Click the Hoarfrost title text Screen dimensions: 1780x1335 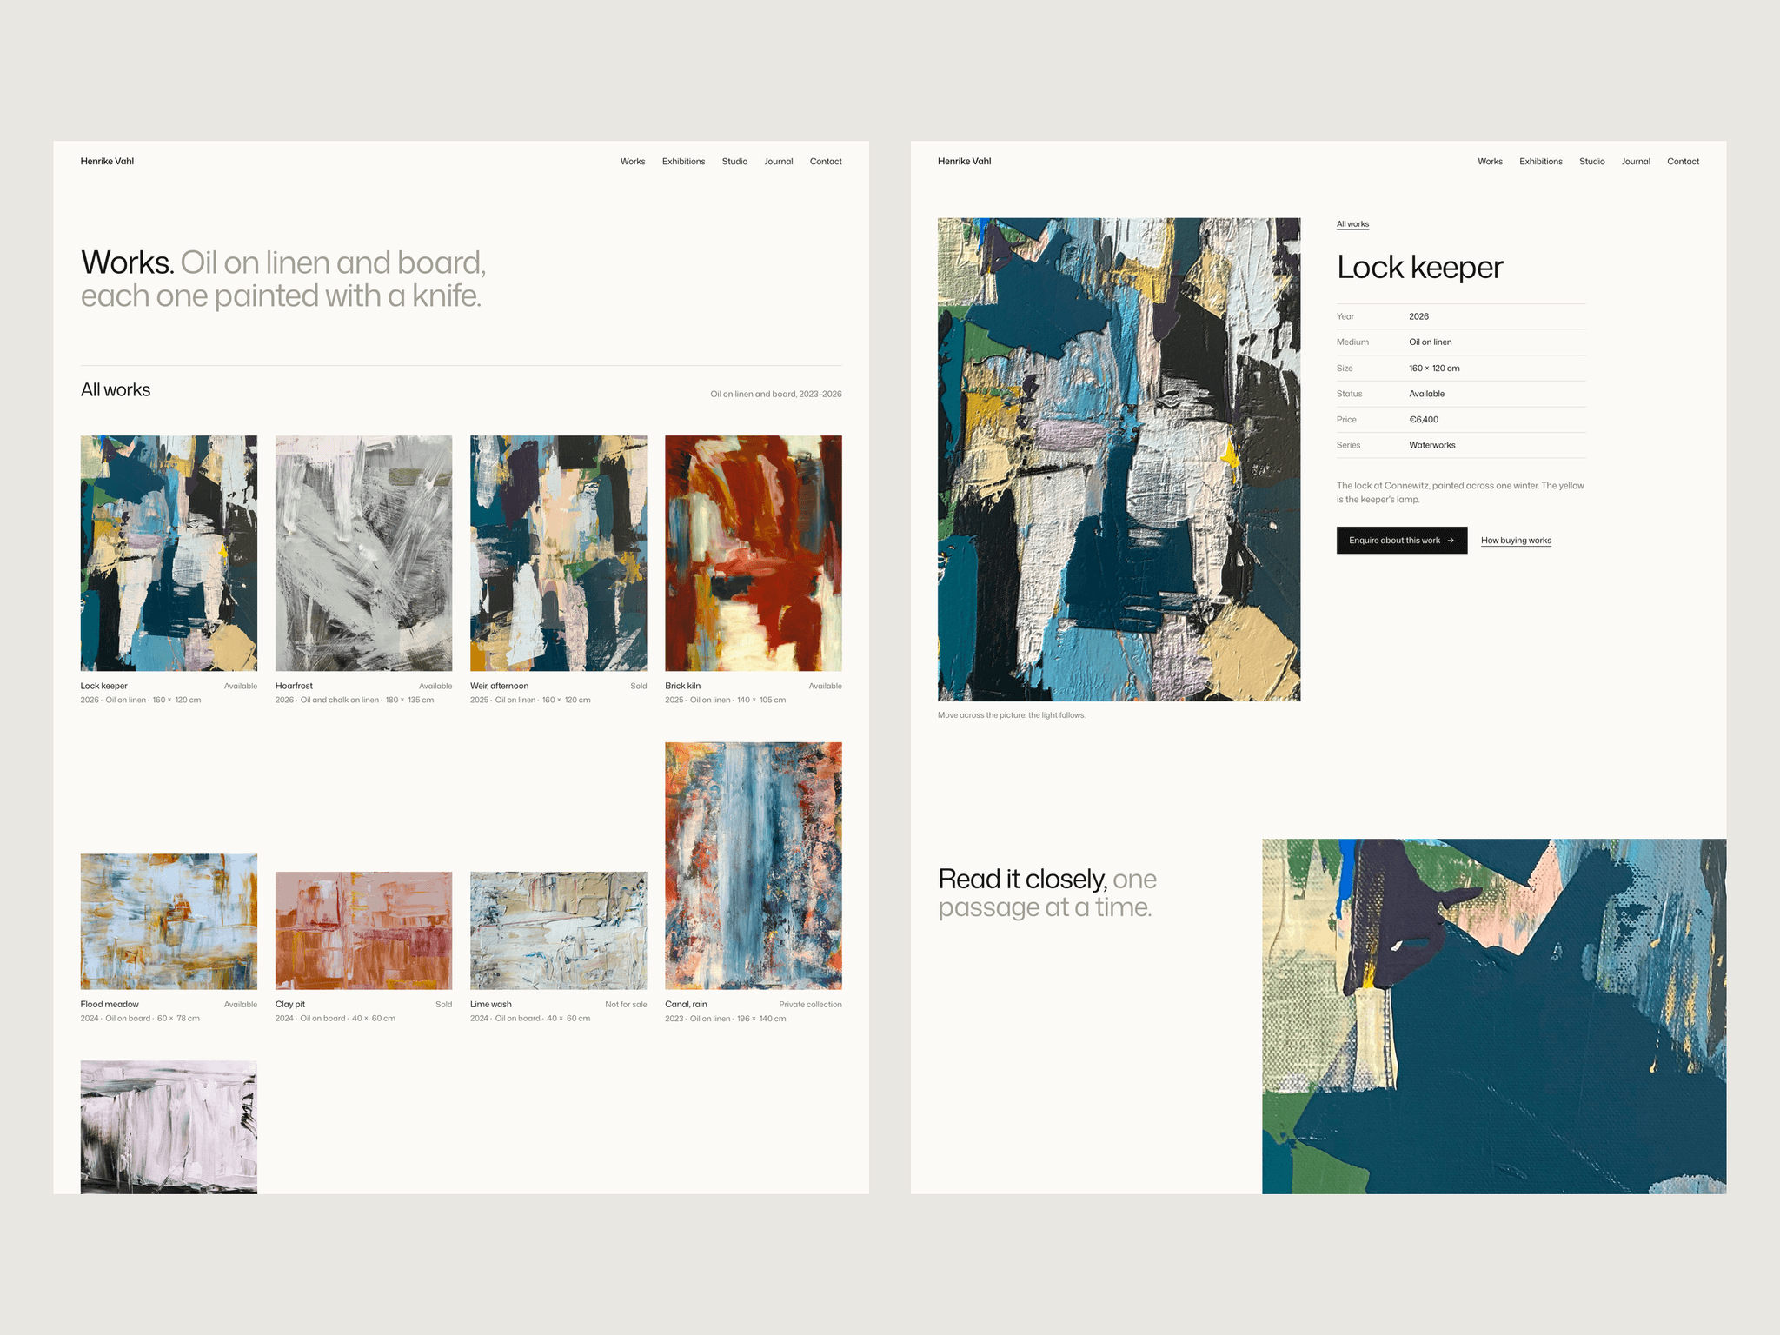[x=294, y=686]
